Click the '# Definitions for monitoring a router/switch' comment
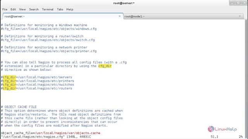This screenshot has height=139, width=248. [x=42, y=36]
